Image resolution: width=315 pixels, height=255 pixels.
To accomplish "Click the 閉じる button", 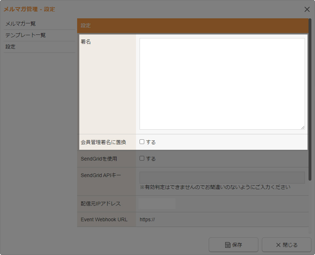I will tap(286, 245).
